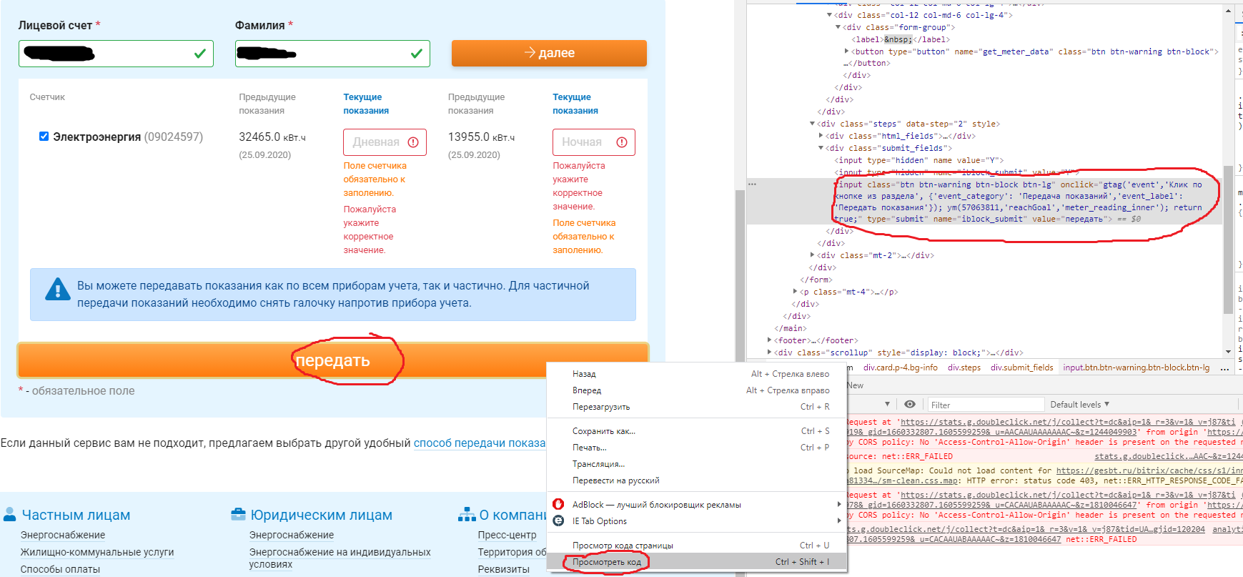The image size is (1243, 577).
Task: Open Энергоснабжение на индивидуальных условиях link
Action: point(340,558)
